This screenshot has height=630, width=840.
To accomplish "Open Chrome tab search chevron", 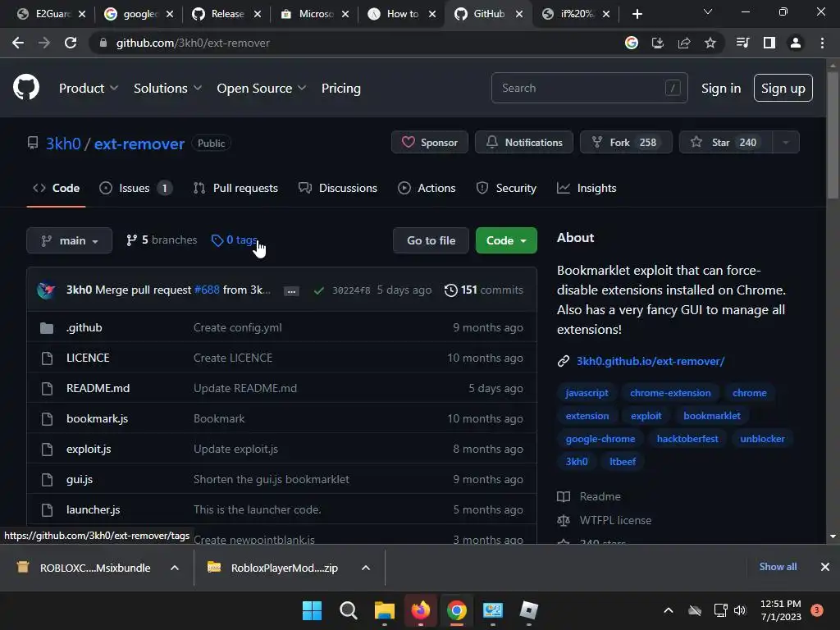I will [x=708, y=12].
